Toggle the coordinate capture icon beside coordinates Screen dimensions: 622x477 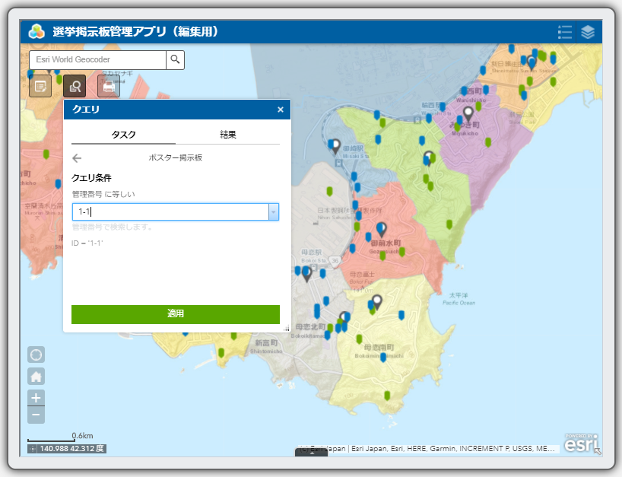tap(33, 449)
